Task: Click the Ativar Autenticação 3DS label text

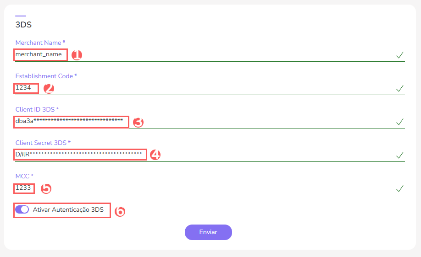Action: coord(68,210)
